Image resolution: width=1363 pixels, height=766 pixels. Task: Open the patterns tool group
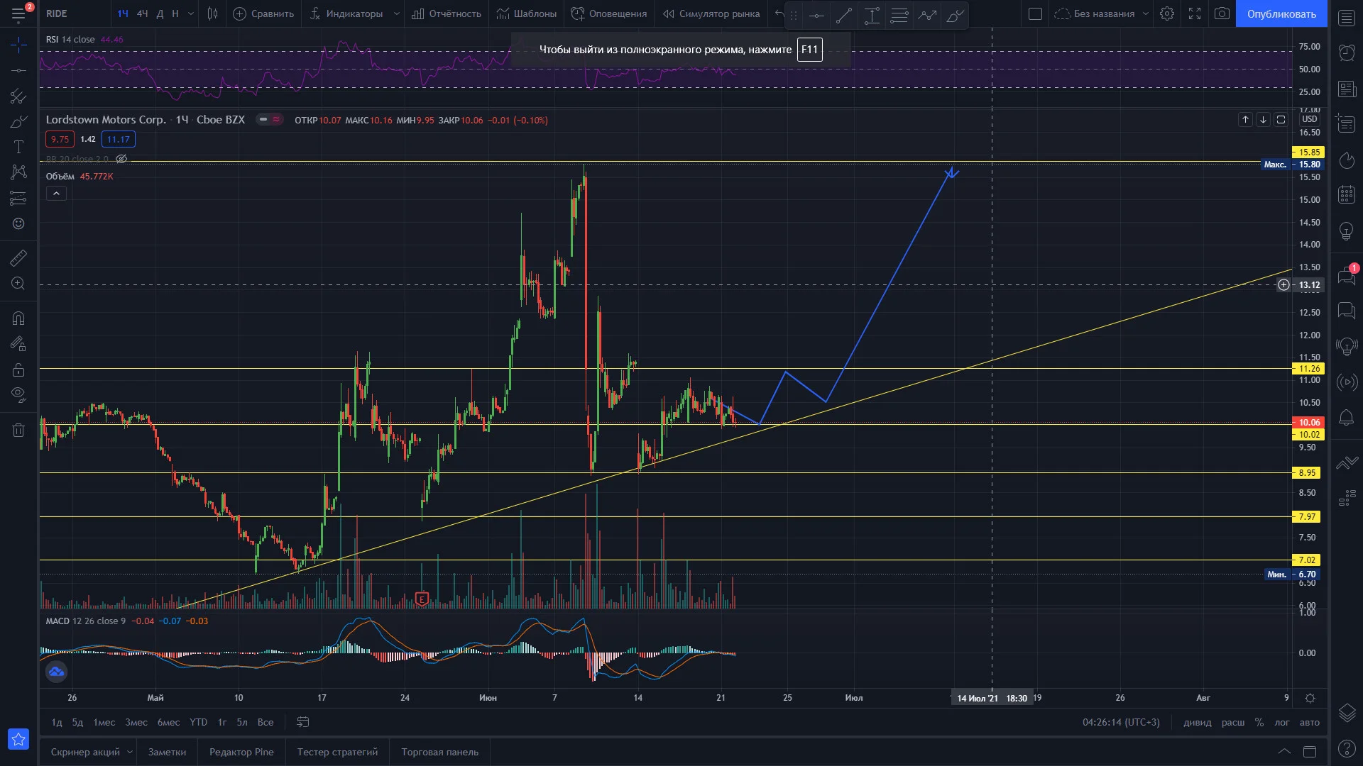[18, 172]
